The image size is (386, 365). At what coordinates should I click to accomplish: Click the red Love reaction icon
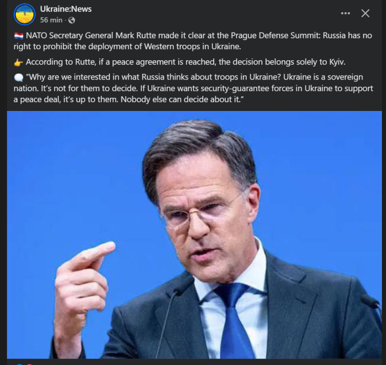28,363
